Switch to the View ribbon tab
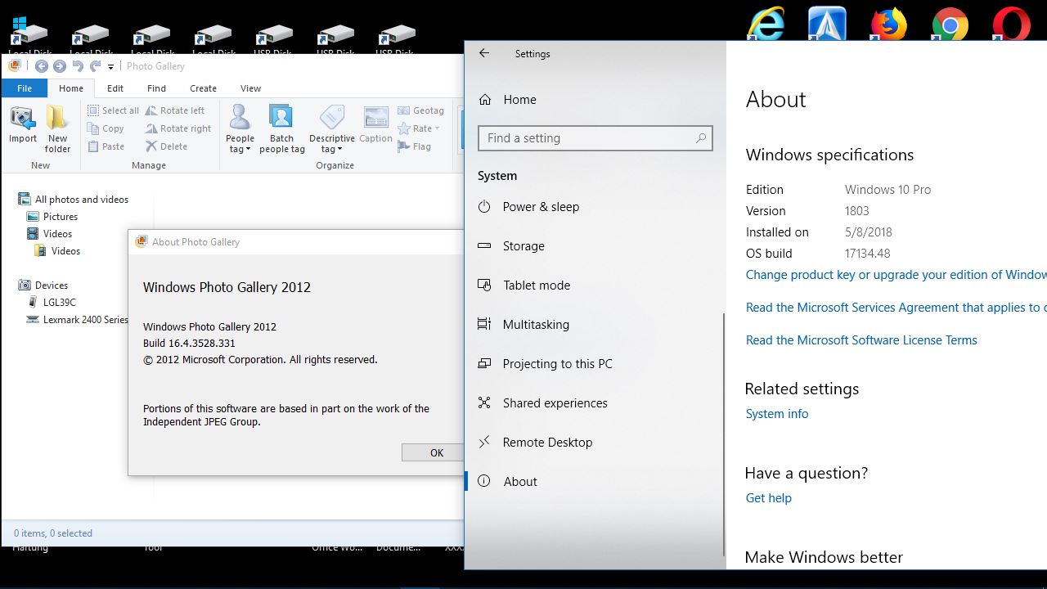Viewport: 1047px width, 589px height. 250,88
